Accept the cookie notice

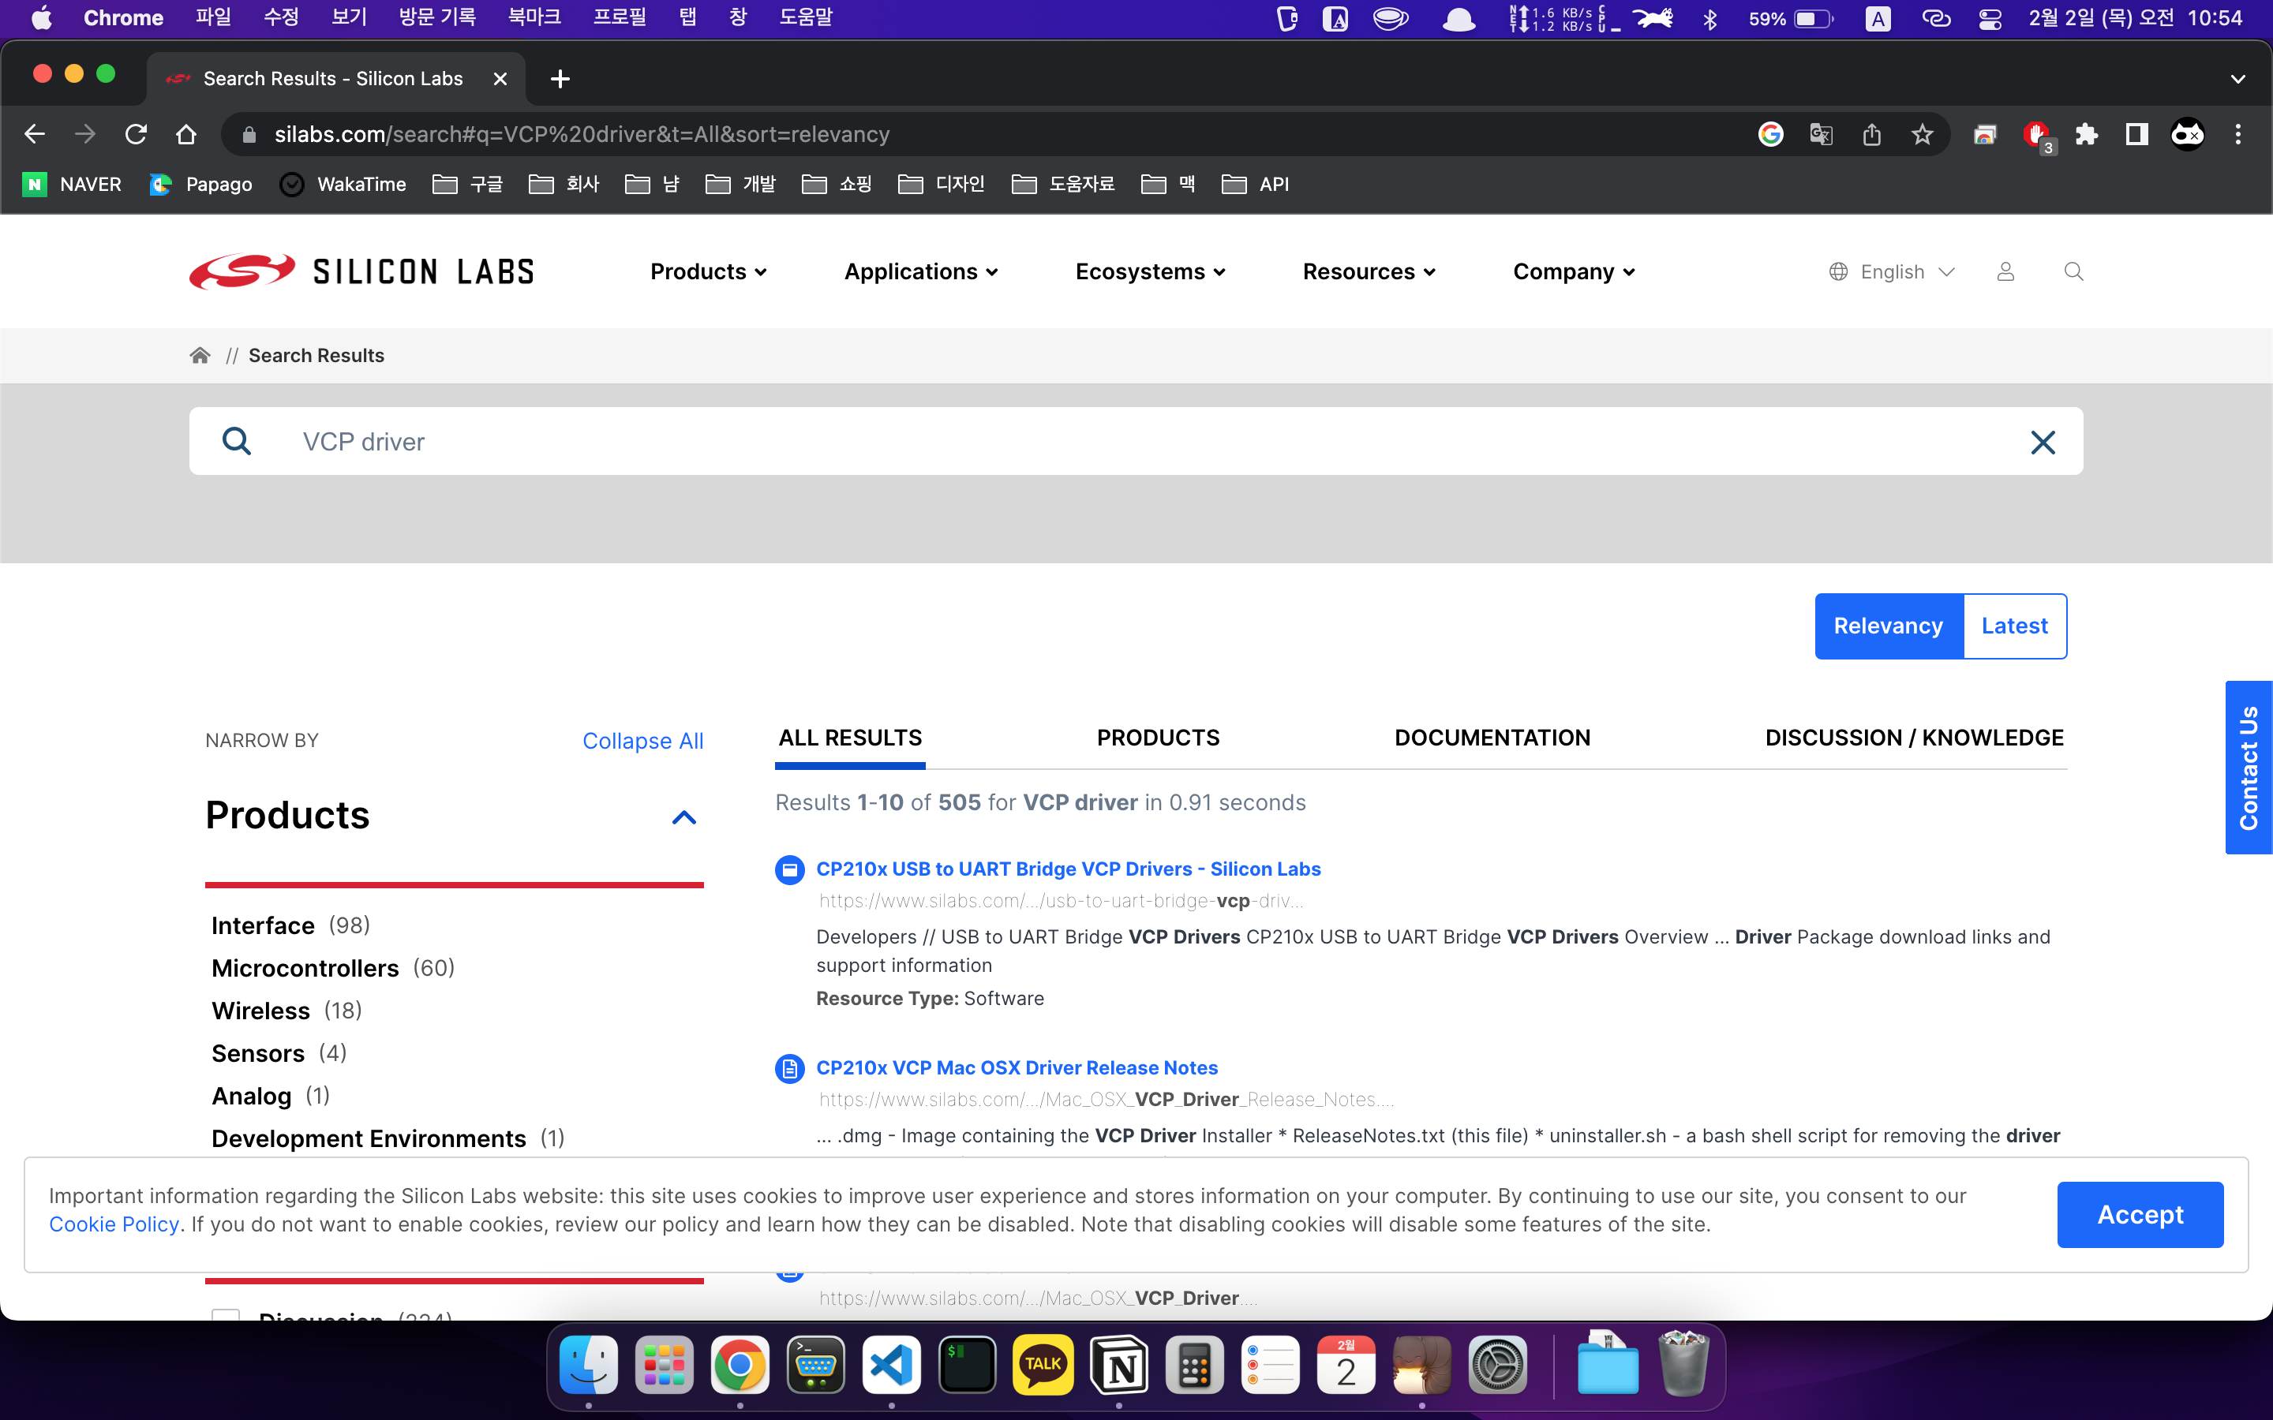click(x=2140, y=1214)
